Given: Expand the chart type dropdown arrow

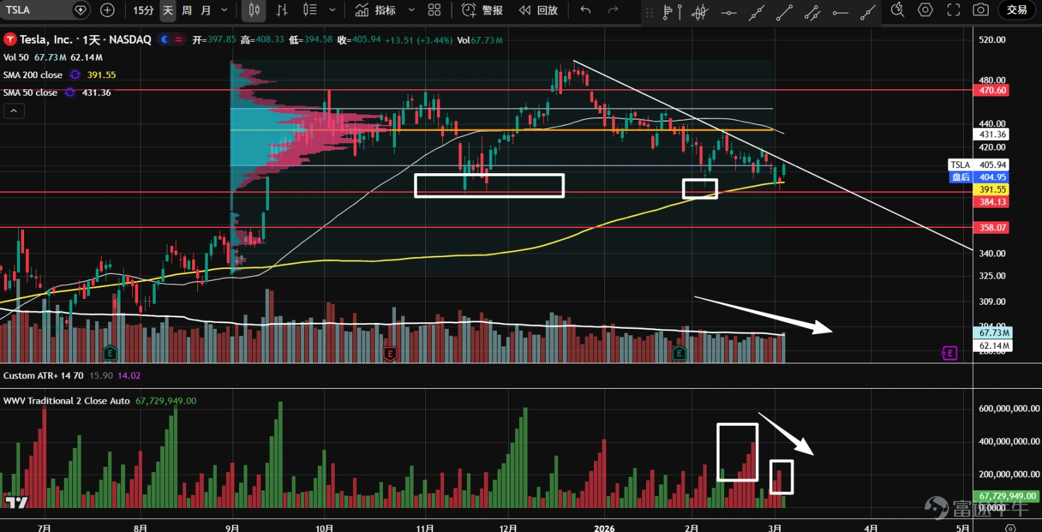Looking at the screenshot, I should tap(332, 10).
